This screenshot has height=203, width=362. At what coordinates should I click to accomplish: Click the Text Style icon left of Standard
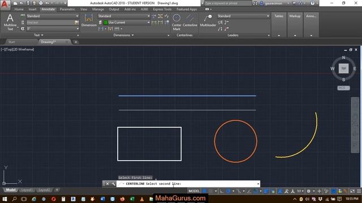click(23, 16)
